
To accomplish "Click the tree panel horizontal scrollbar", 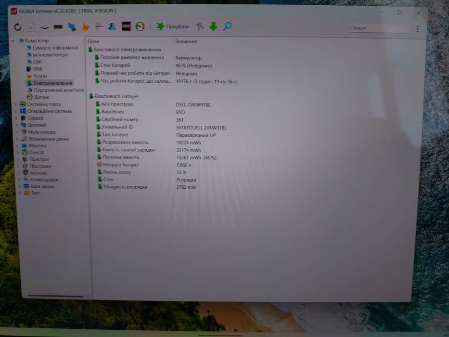I will click(x=55, y=296).
